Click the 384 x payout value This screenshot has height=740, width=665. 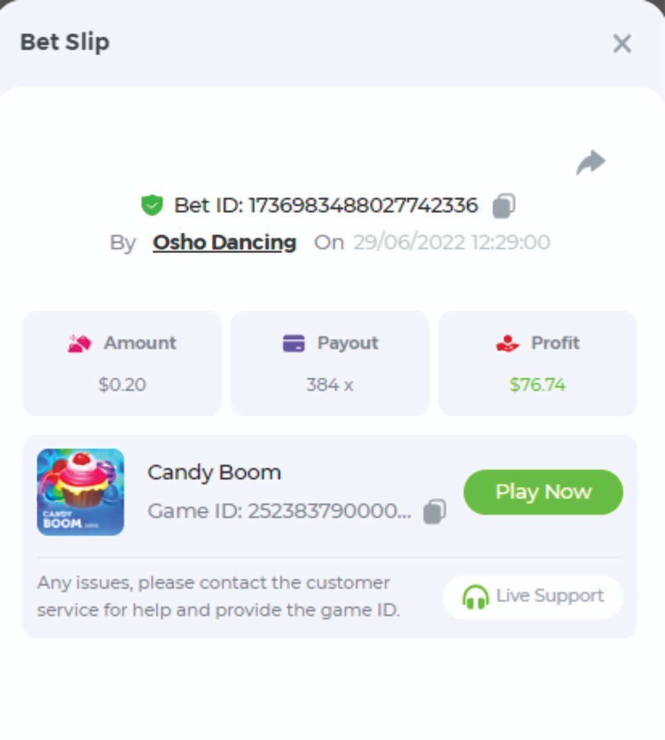[330, 385]
